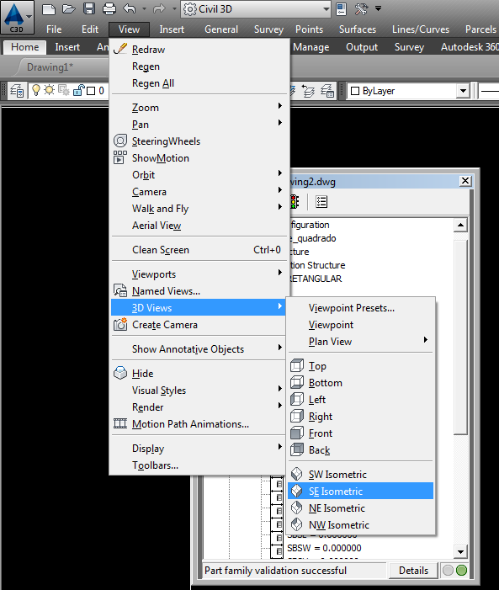Click the Details button
This screenshot has width=499, height=590.
413,571
